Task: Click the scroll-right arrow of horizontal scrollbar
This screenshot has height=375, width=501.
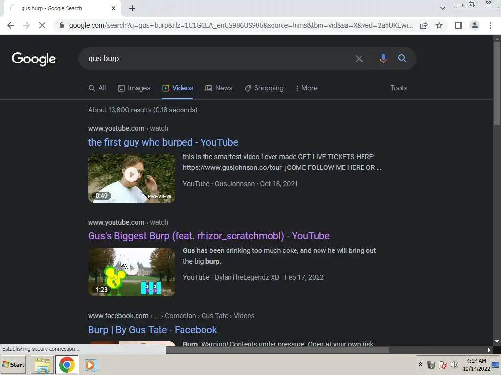Action: pos(489,350)
